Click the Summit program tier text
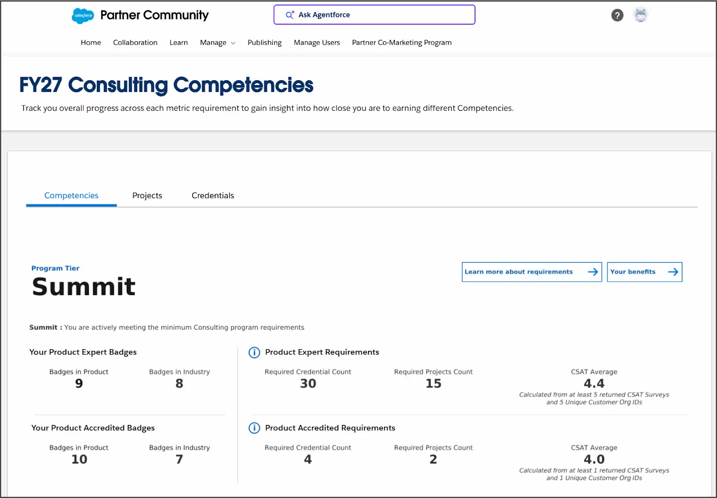The width and height of the screenshot is (717, 498). click(x=84, y=287)
